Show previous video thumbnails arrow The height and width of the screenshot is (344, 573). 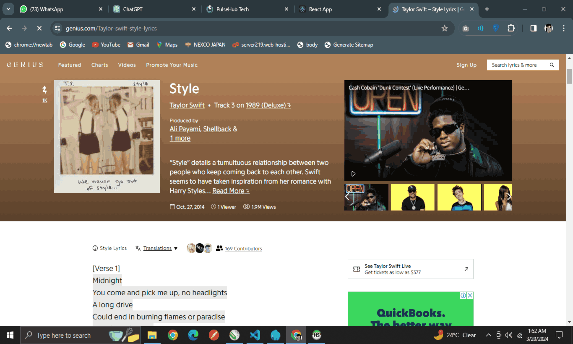click(x=347, y=197)
